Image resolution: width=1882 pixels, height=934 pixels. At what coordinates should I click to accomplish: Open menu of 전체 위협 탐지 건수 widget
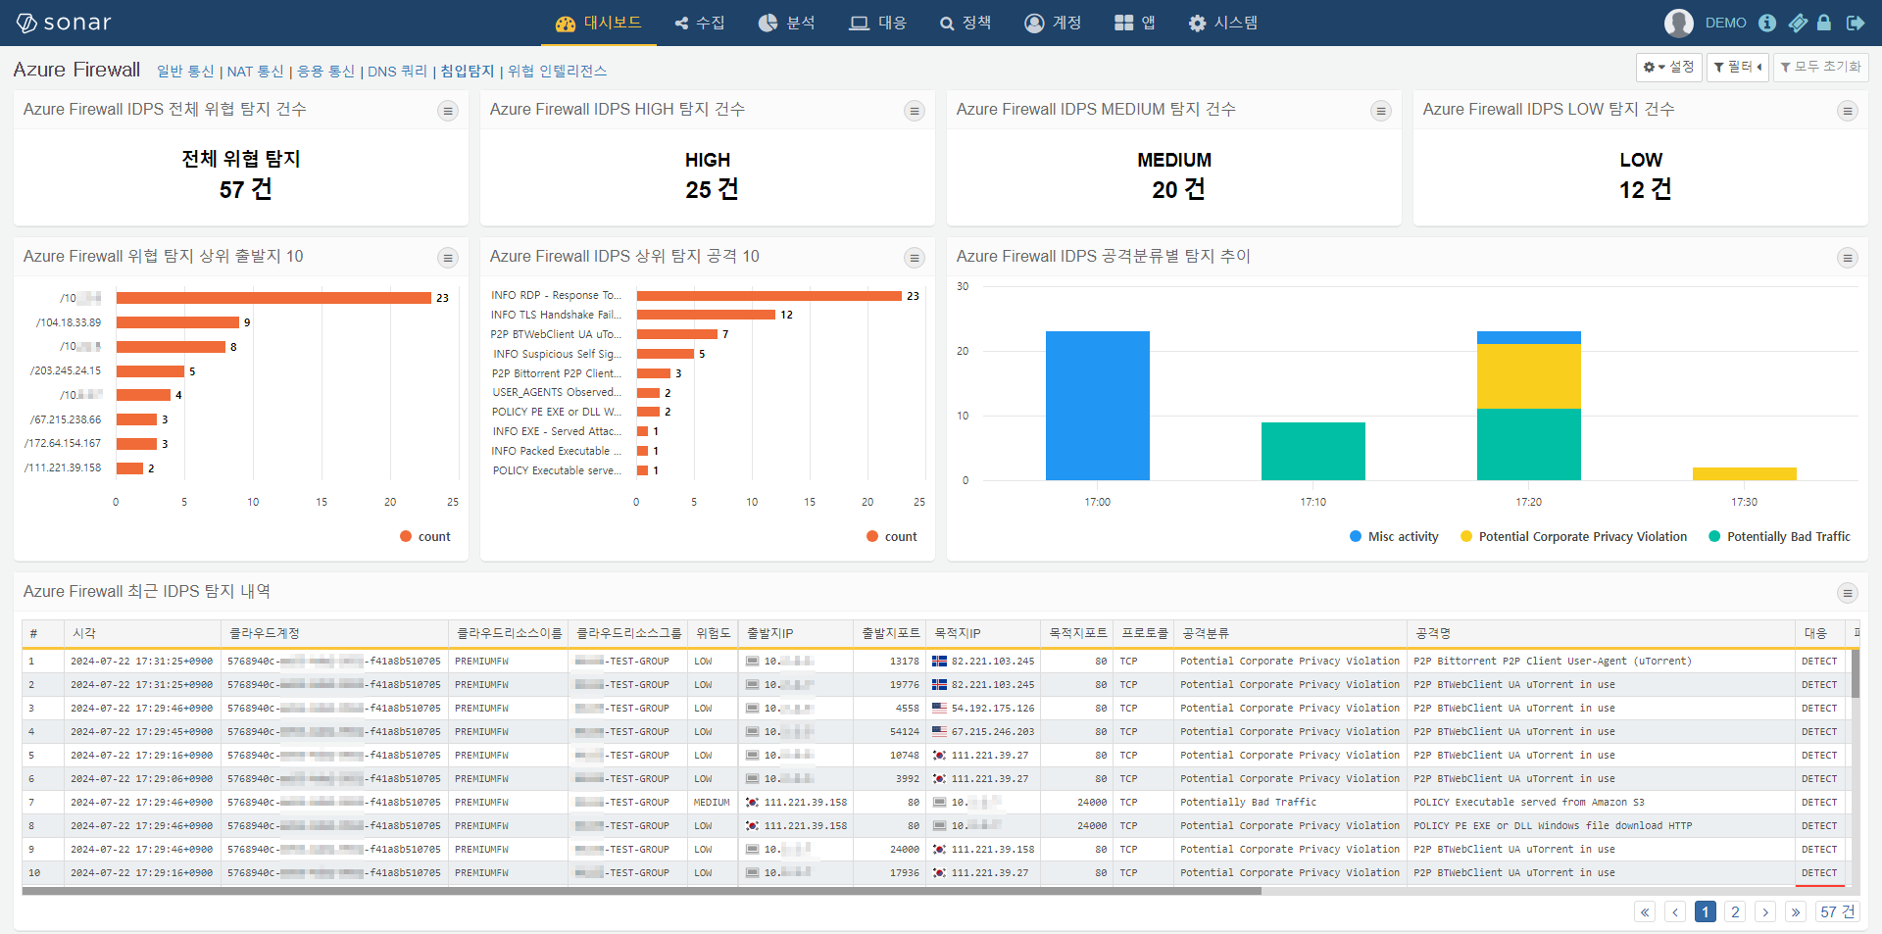(x=448, y=111)
